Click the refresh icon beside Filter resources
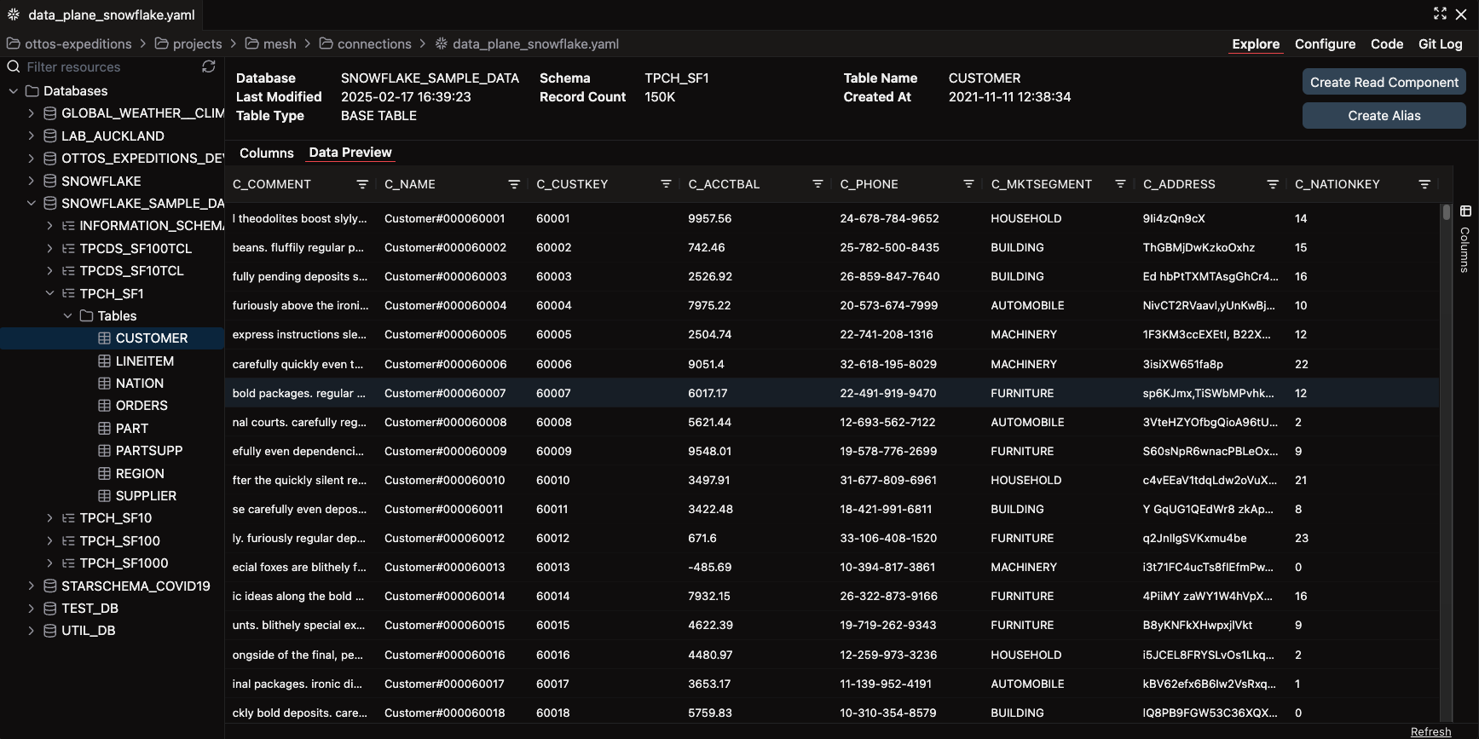 [208, 66]
